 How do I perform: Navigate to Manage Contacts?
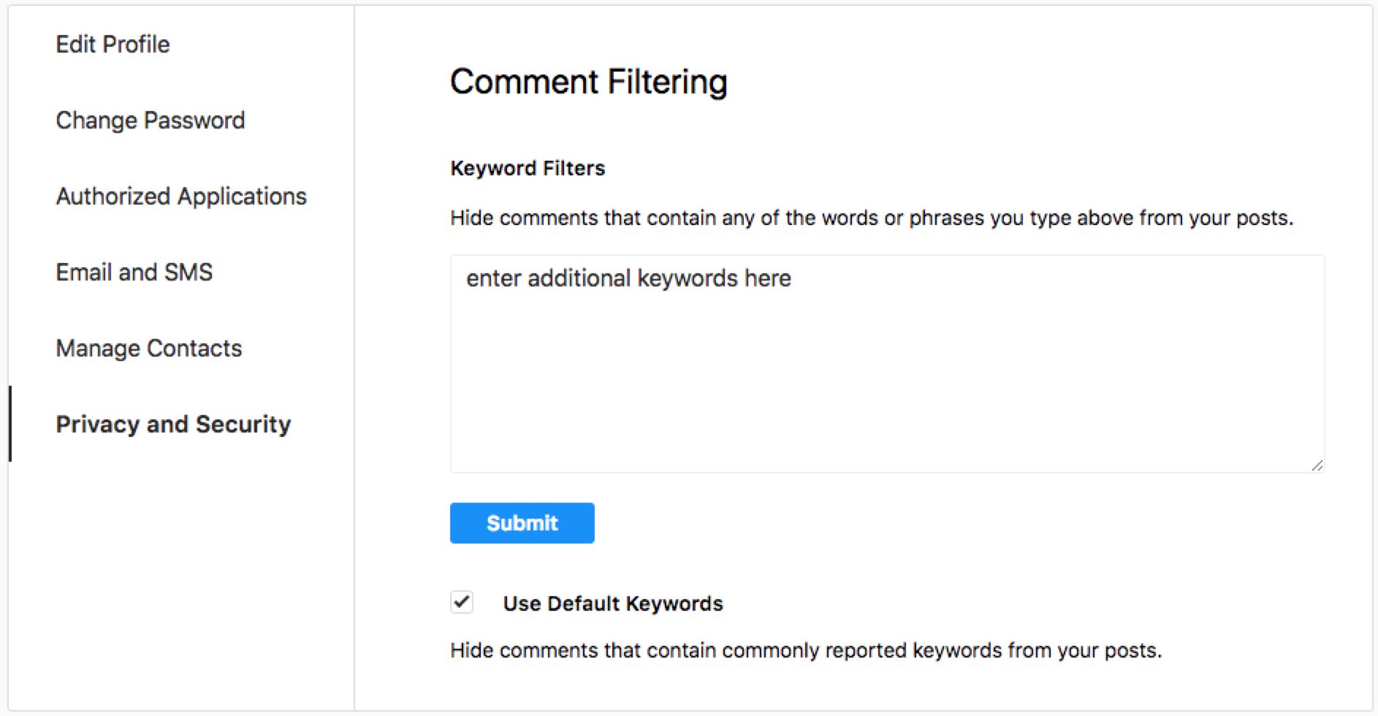click(x=148, y=349)
